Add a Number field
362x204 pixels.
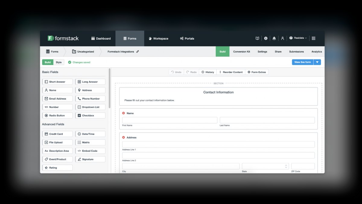57,107
